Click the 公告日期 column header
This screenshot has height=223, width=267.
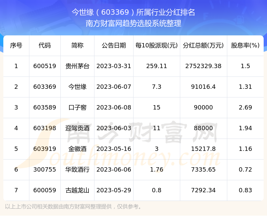click(114, 45)
